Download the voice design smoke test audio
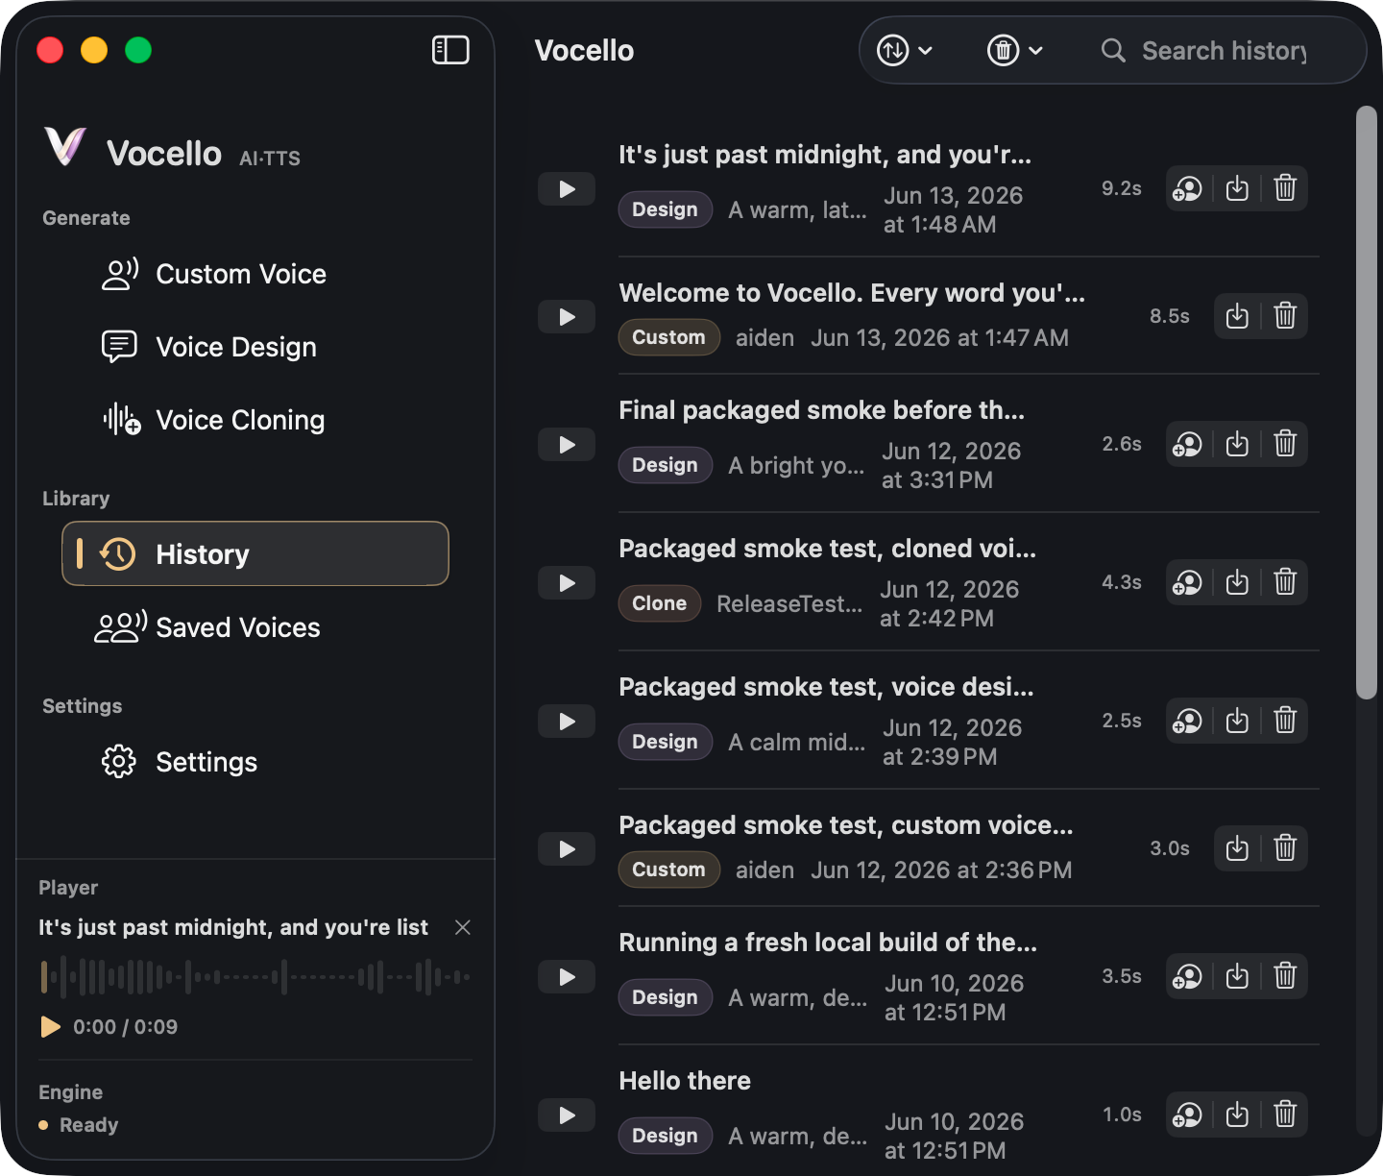 click(x=1237, y=721)
